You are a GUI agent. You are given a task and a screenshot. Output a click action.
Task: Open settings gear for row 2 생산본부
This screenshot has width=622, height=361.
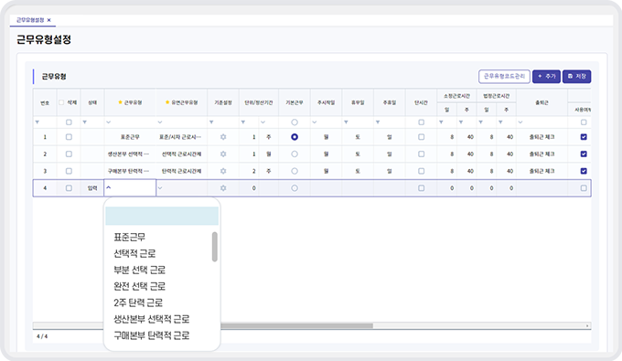click(223, 154)
